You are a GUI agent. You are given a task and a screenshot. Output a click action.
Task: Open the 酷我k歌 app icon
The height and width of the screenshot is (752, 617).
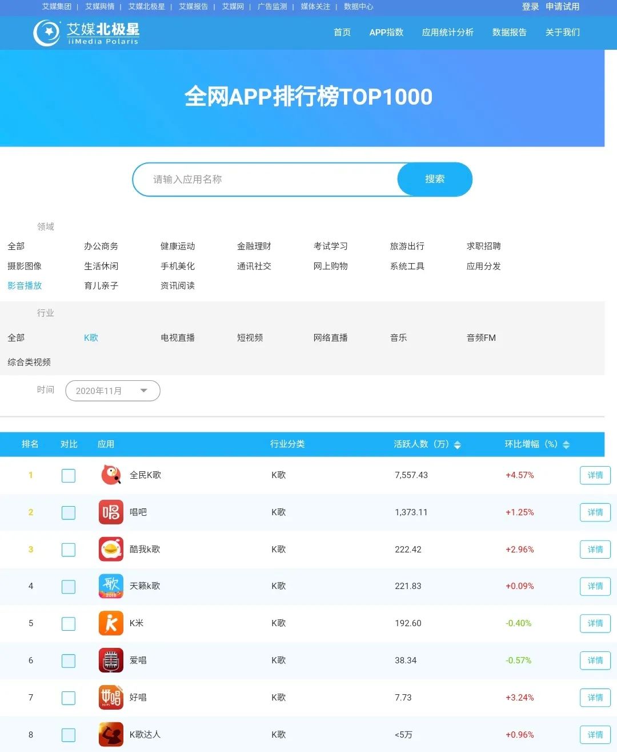pyautogui.click(x=111, y=549)
